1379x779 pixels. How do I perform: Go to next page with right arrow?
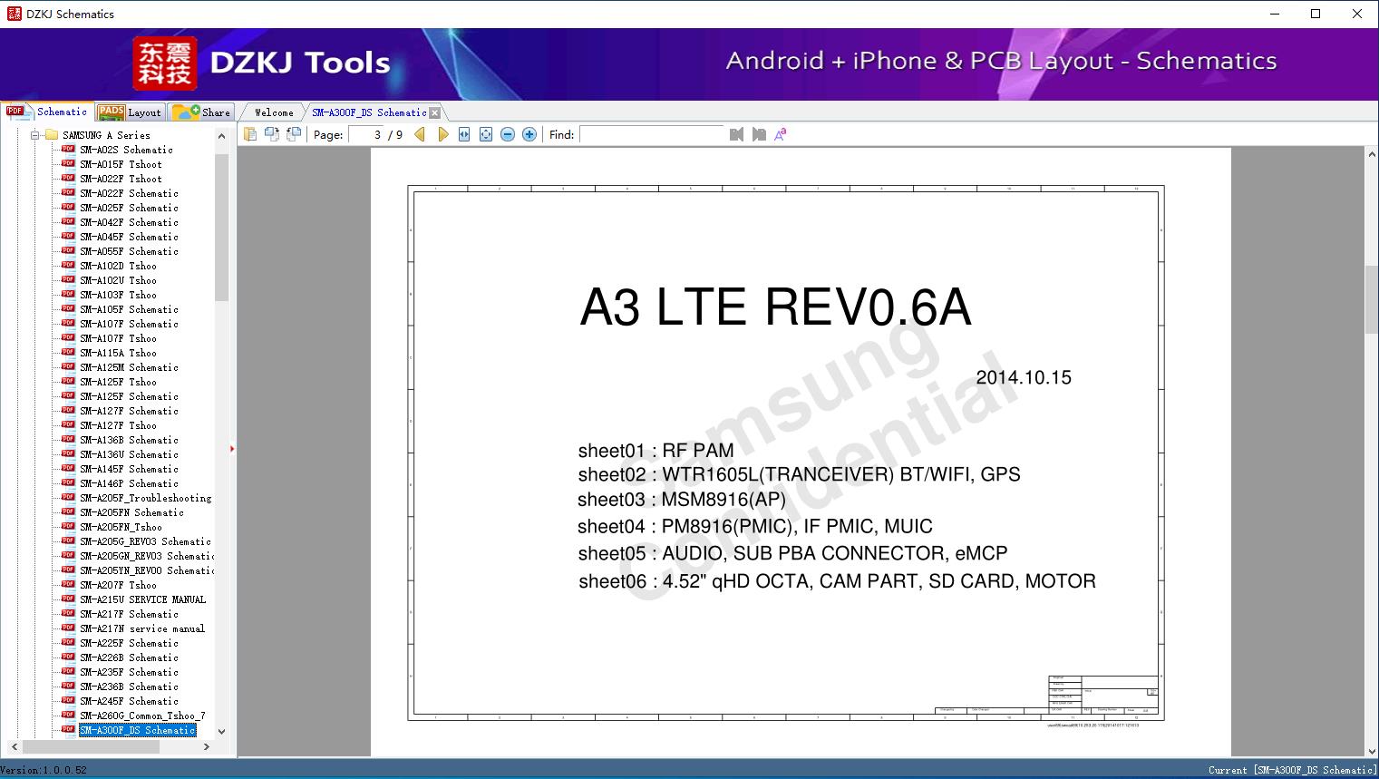coord(442,134)
